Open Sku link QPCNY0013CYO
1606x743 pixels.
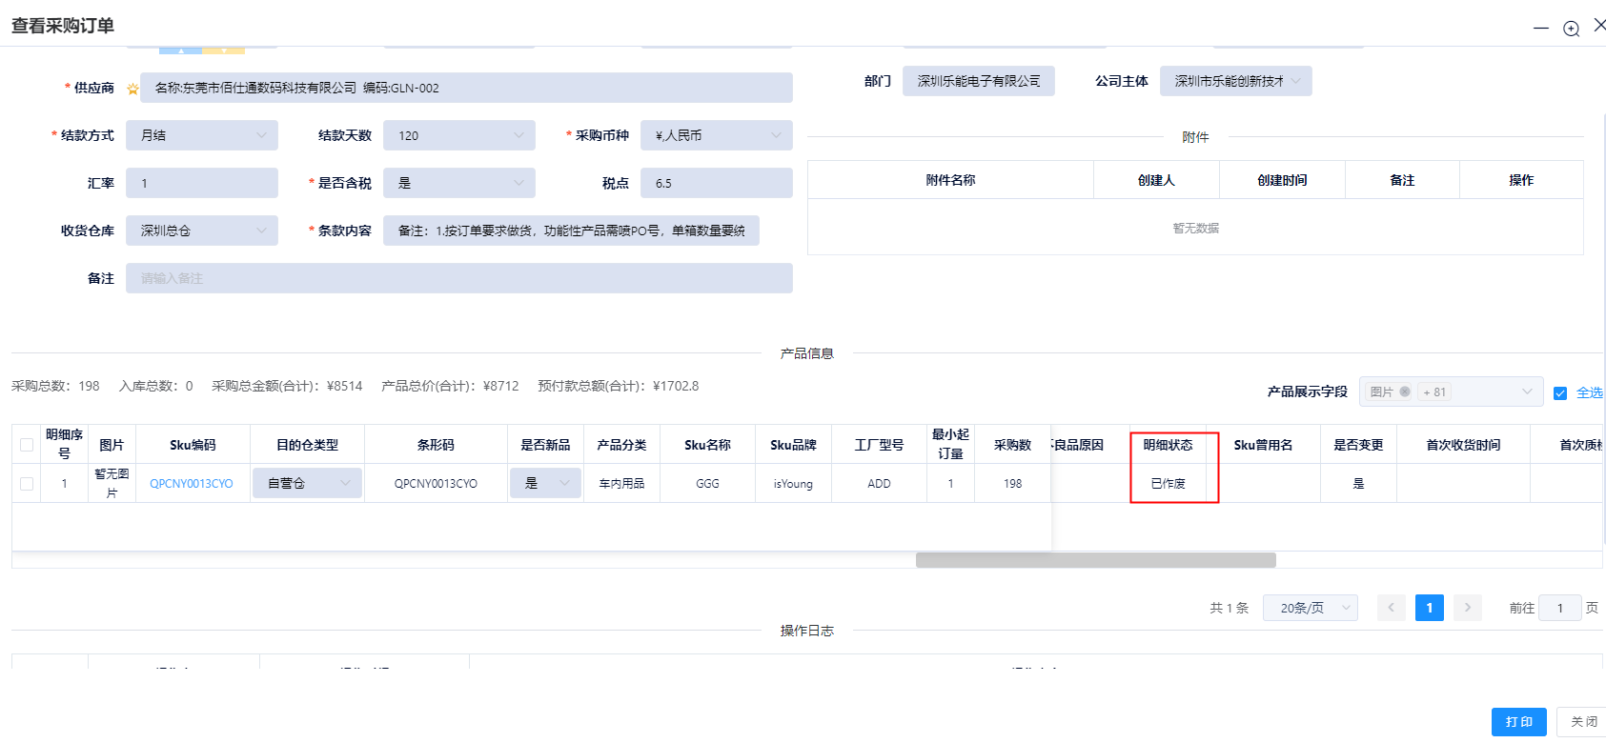pyautogui.click(x=192, y=484)
